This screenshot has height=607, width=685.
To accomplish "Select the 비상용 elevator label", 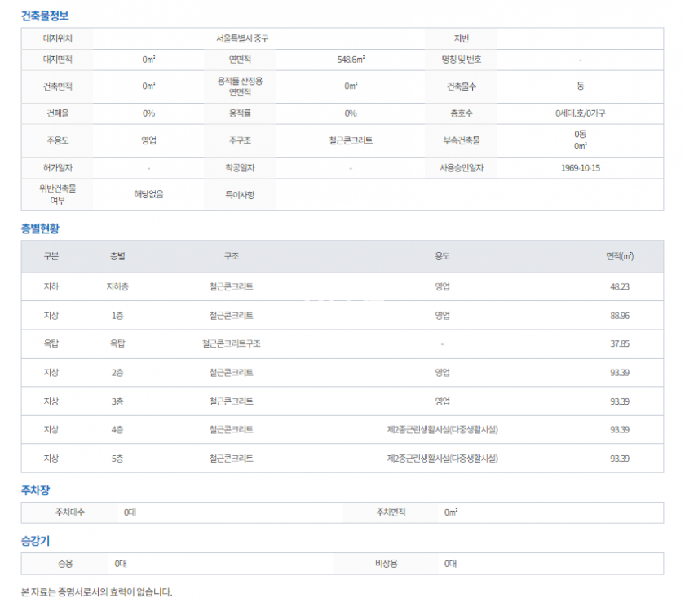I will (386, 564).
